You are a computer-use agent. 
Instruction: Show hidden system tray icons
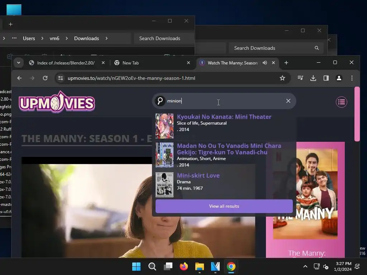click(305, 266)
